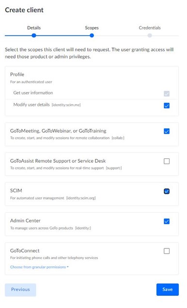Click the 'Select the scopes' instruction paragraph
187x308 pixels.
(89, 53)
